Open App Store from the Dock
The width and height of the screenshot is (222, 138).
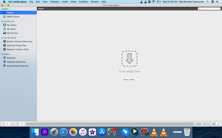click(x=102, y=132)
